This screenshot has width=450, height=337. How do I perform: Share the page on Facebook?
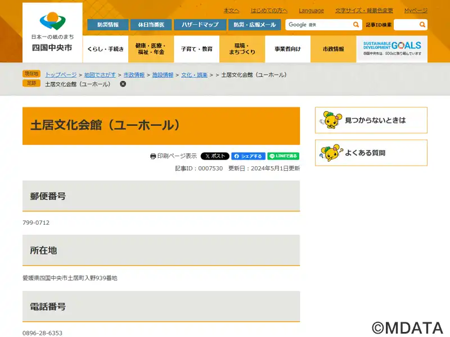(248, 156)
